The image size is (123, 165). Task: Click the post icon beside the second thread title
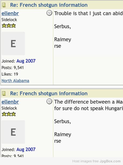(4, 93)
